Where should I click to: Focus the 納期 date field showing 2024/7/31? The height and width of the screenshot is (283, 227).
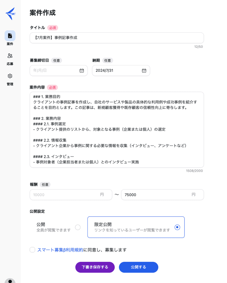click(121, 71)
